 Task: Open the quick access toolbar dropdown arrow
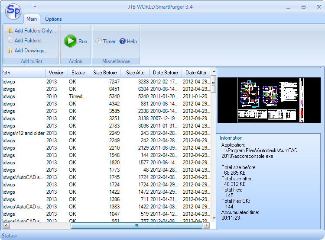tap(35, 6)
